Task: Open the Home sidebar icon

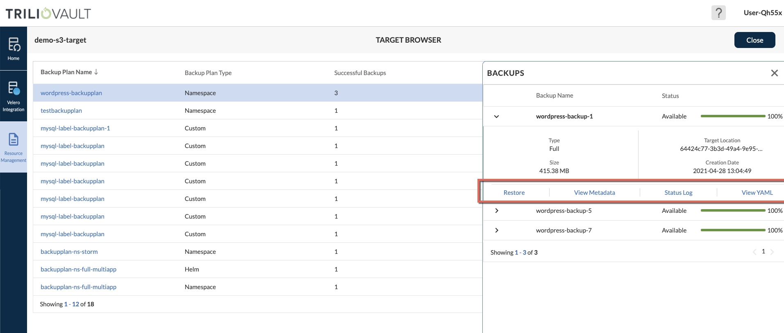Action: point(14,48)
